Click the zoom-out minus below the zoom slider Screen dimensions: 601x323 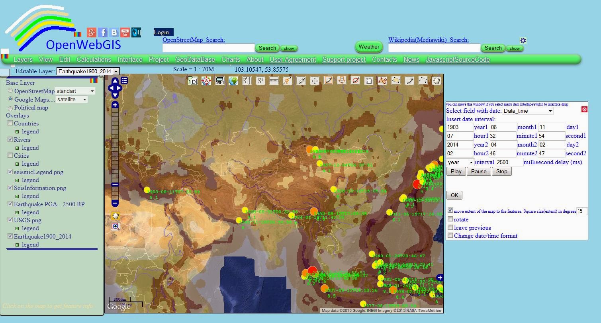[115, 204]
